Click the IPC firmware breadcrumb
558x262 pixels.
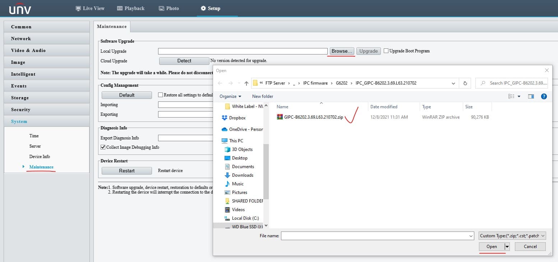tap(315, 83)
